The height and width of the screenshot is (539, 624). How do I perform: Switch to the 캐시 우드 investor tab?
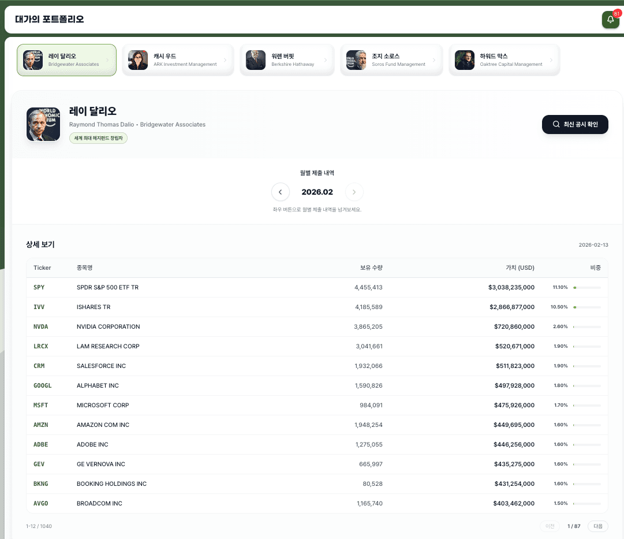(178, 60)
